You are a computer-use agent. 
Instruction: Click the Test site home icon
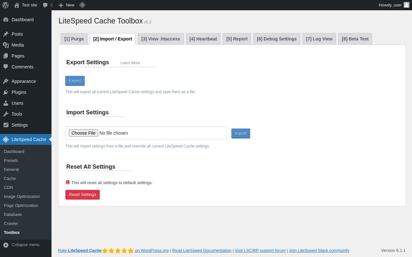(x=17, y=5)
